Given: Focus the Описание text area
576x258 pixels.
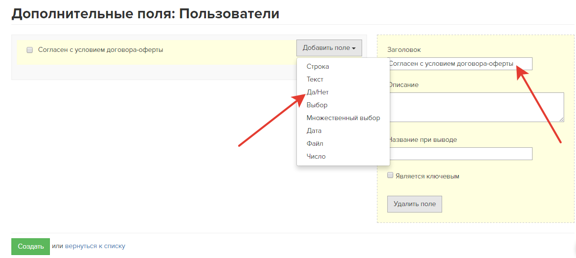Looking at the screenshot, I should pyautogui.click(x=476, y=107).
